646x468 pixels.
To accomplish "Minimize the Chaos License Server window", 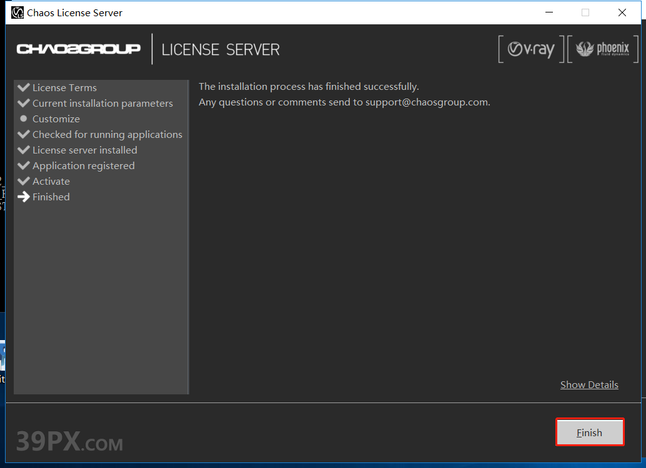I will tap(549, 12).
